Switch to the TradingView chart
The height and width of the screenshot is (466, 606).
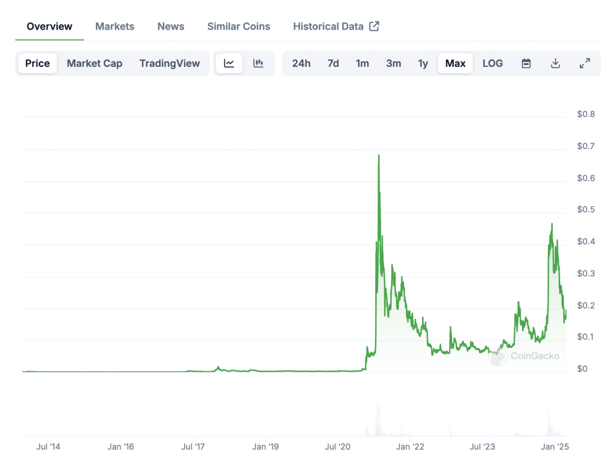[x=170, y=63]
